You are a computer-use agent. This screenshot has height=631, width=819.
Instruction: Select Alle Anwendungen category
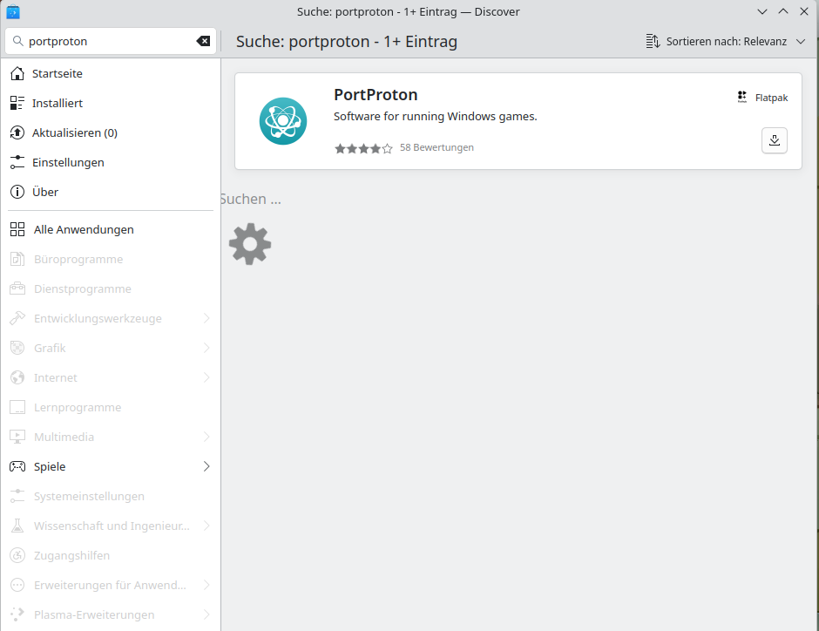[111, 229]
